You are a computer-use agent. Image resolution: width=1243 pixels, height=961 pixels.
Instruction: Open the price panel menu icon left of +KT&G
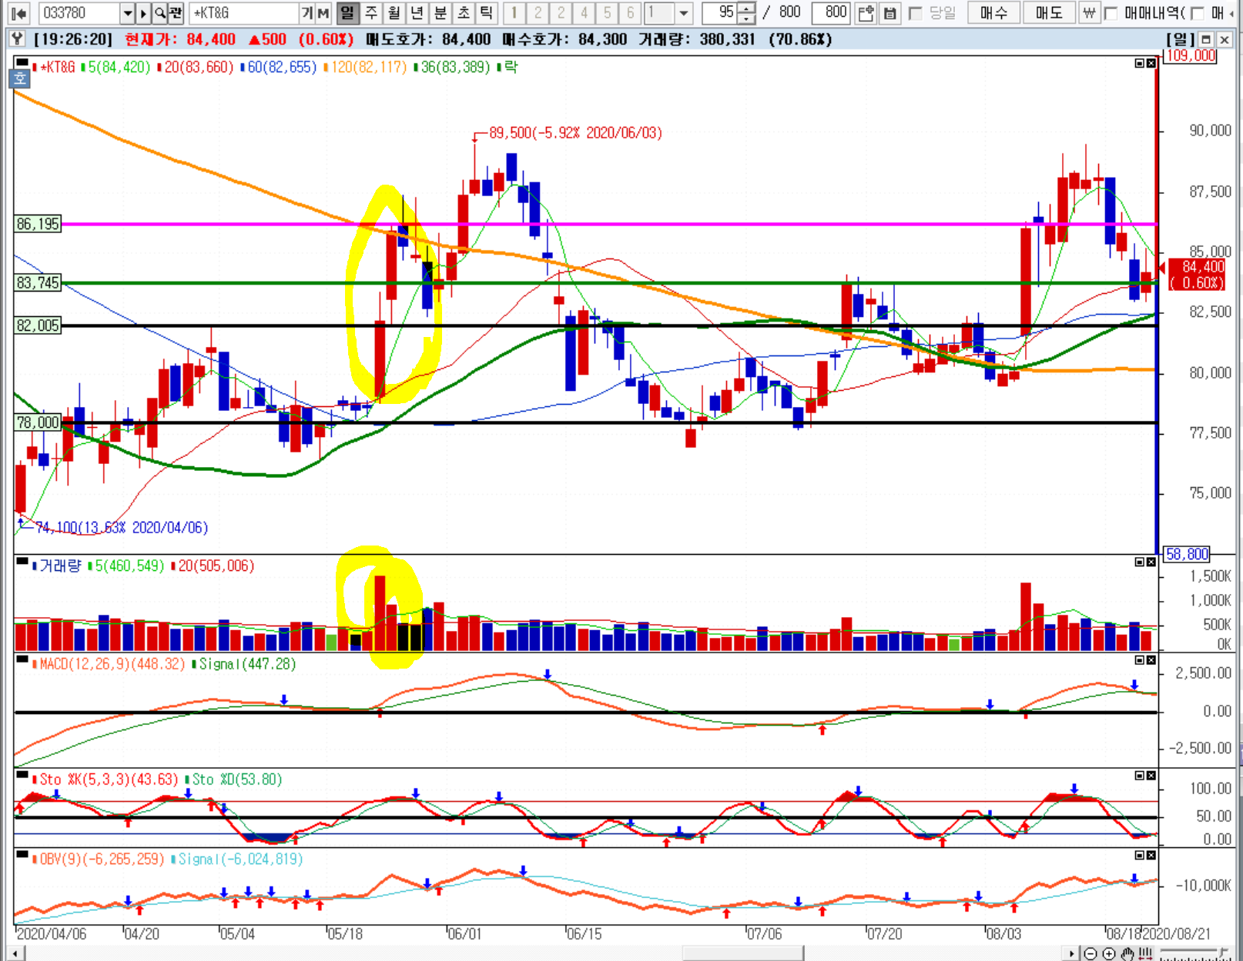coord(22,63)
